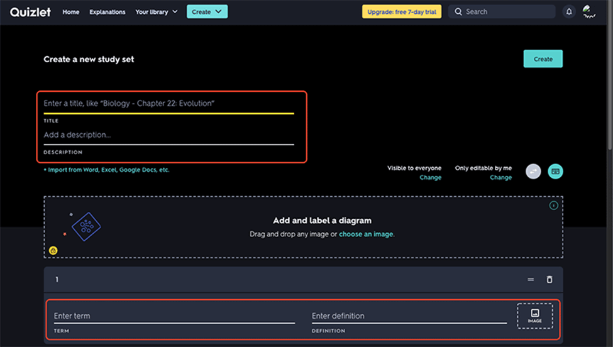Add an image to card 1
Viewport: 613px width, 347px height.
(534, 316)
